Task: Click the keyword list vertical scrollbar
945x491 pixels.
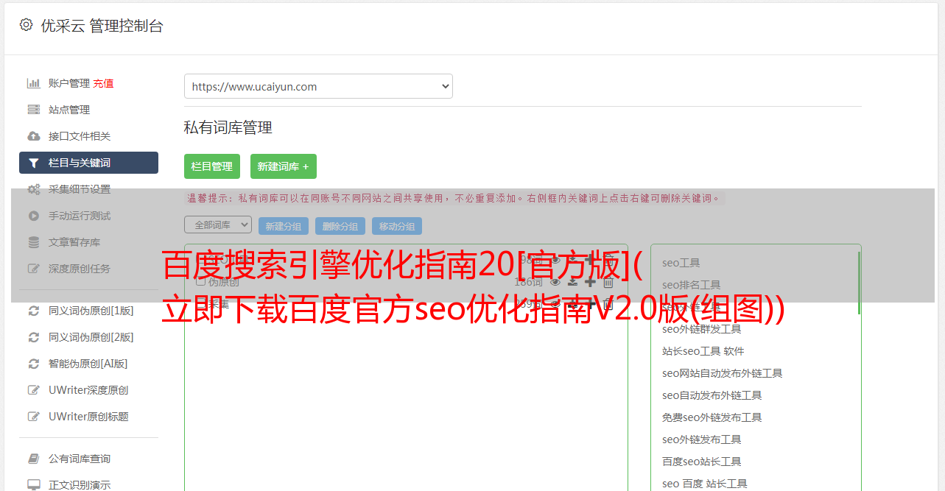Action: (x=859, y=284)
